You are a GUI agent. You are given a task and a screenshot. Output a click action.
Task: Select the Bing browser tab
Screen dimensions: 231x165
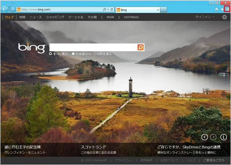(x=138, y=10)
